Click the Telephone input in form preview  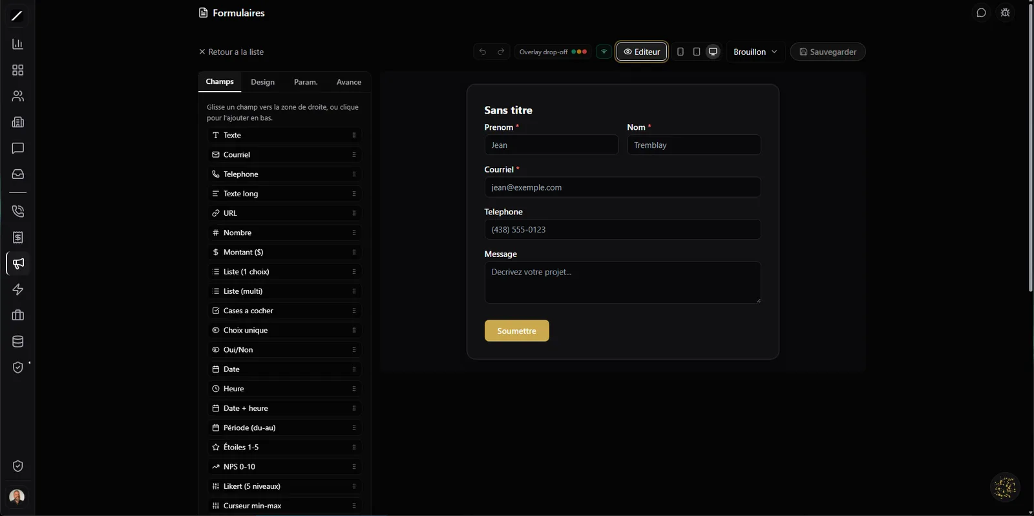coord(622,229)
